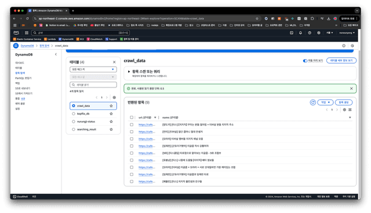This screenshot has height=213, width=371.
Task: Open the Chrome downloads icon
Action: pos(329,19)
